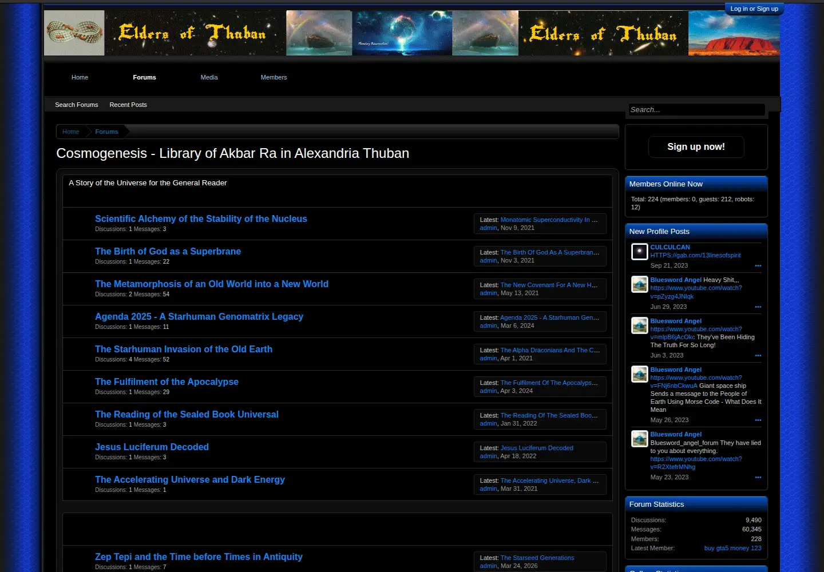The width and height of the screenshot is (824, 572).
Task: Open the options dots on the Sep 21, 2023 post
Action: coord(758,265)
